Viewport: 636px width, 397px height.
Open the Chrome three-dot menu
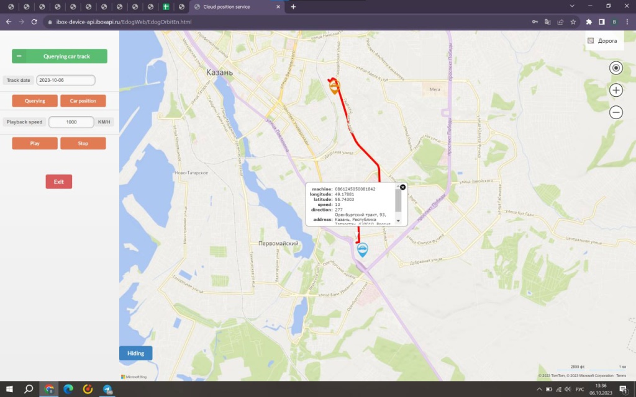pos(628,22)
